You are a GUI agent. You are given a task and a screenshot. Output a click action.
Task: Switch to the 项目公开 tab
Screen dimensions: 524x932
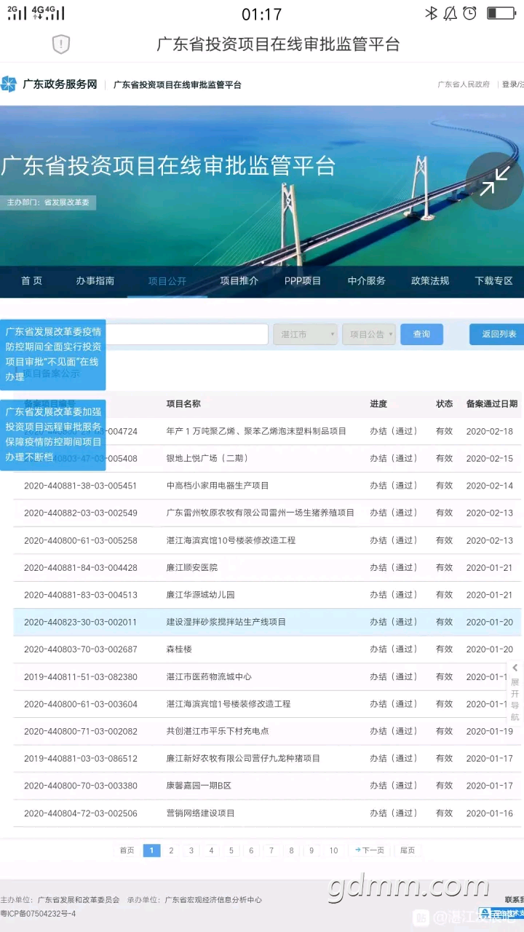[x=167, y=281]
